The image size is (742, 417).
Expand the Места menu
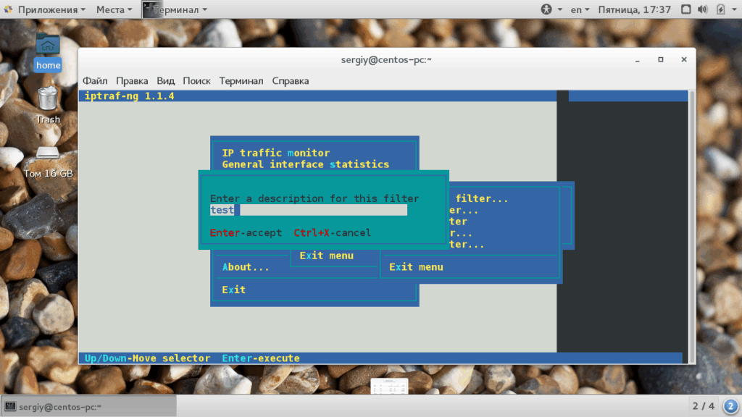click(x=114, y=9)
